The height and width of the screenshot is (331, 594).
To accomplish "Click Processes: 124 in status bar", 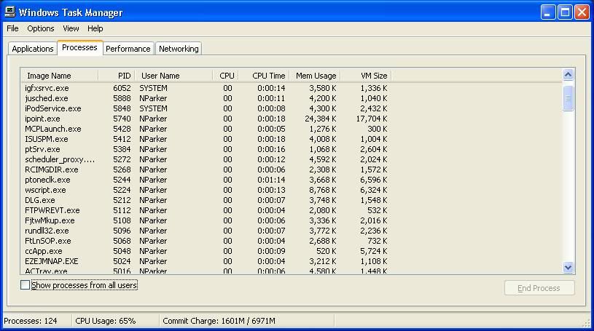I will (31, 321).
